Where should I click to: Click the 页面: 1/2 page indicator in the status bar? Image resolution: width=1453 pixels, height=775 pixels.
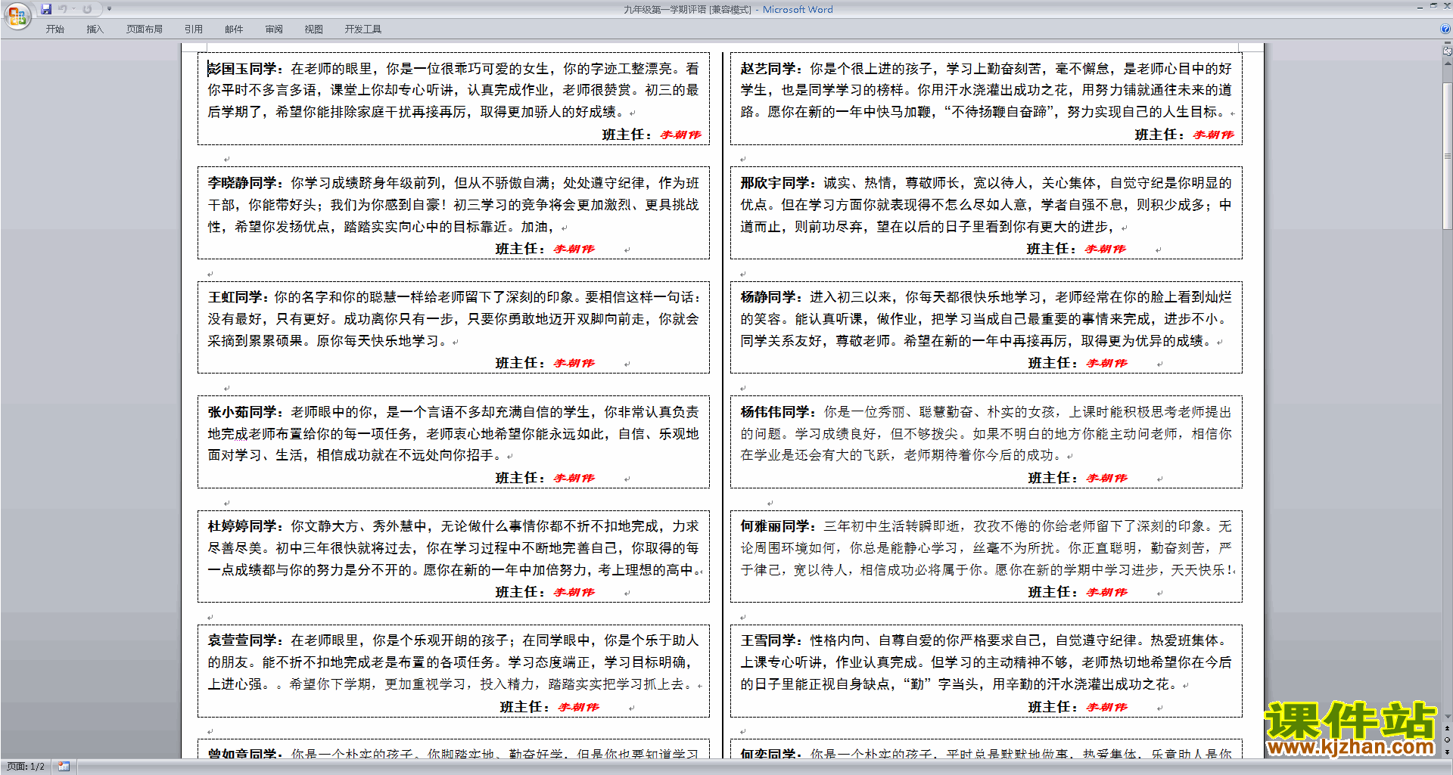(26, 767)
